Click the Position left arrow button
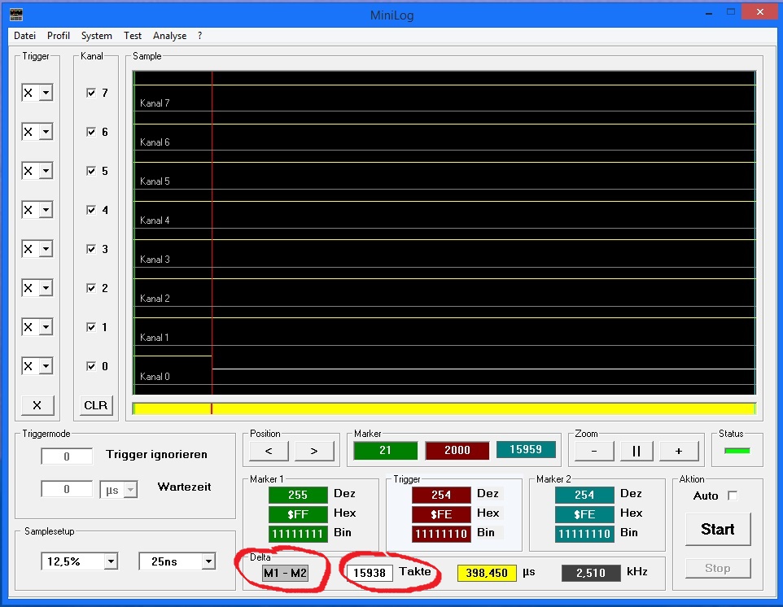Image resolution: width=783 pixels, height=607 pixels. point(269,451)
